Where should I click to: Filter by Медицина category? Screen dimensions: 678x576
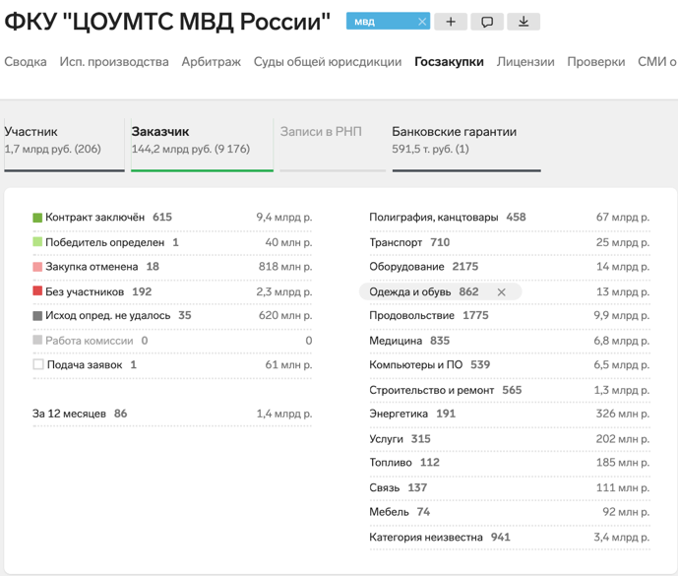pos(510,341)
